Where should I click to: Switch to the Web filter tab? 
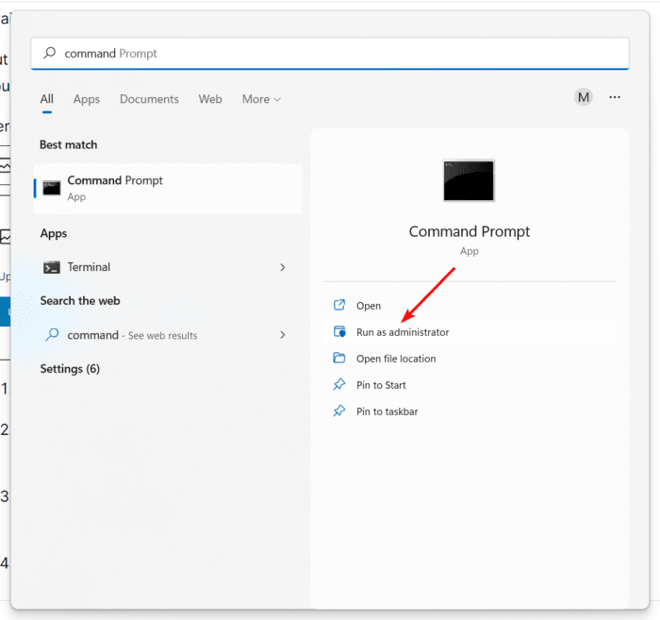pyautogui.click(x=210, y=99)
